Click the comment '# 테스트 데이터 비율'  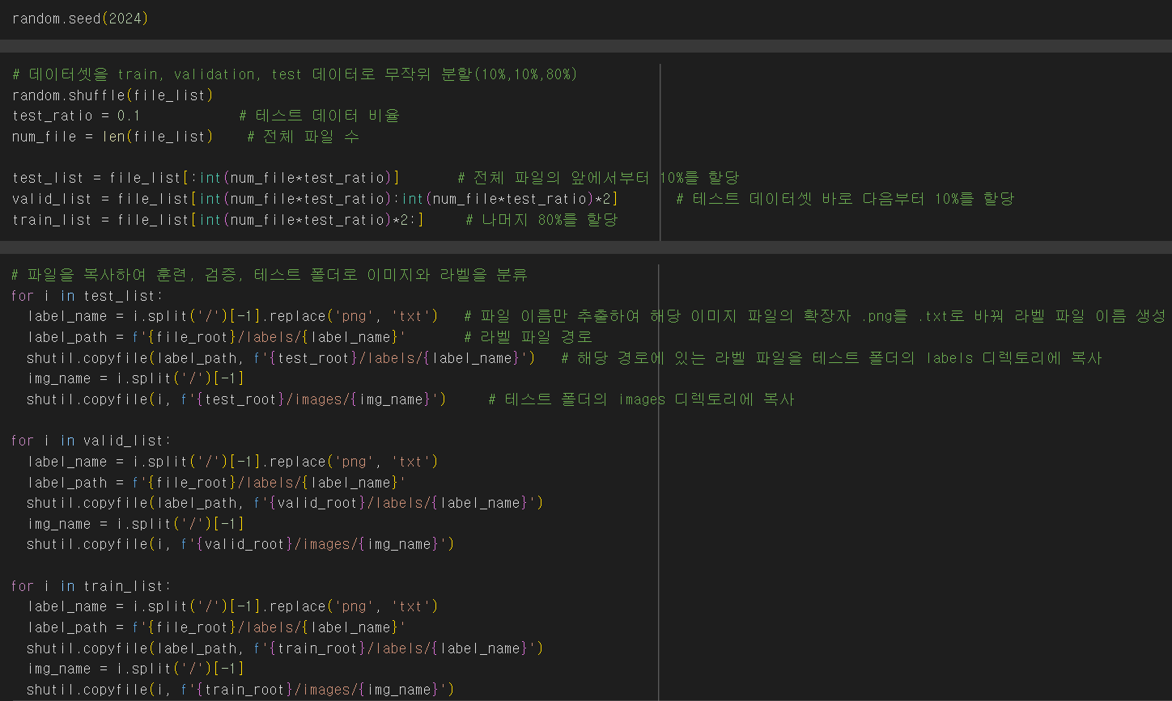click(319, 116)
